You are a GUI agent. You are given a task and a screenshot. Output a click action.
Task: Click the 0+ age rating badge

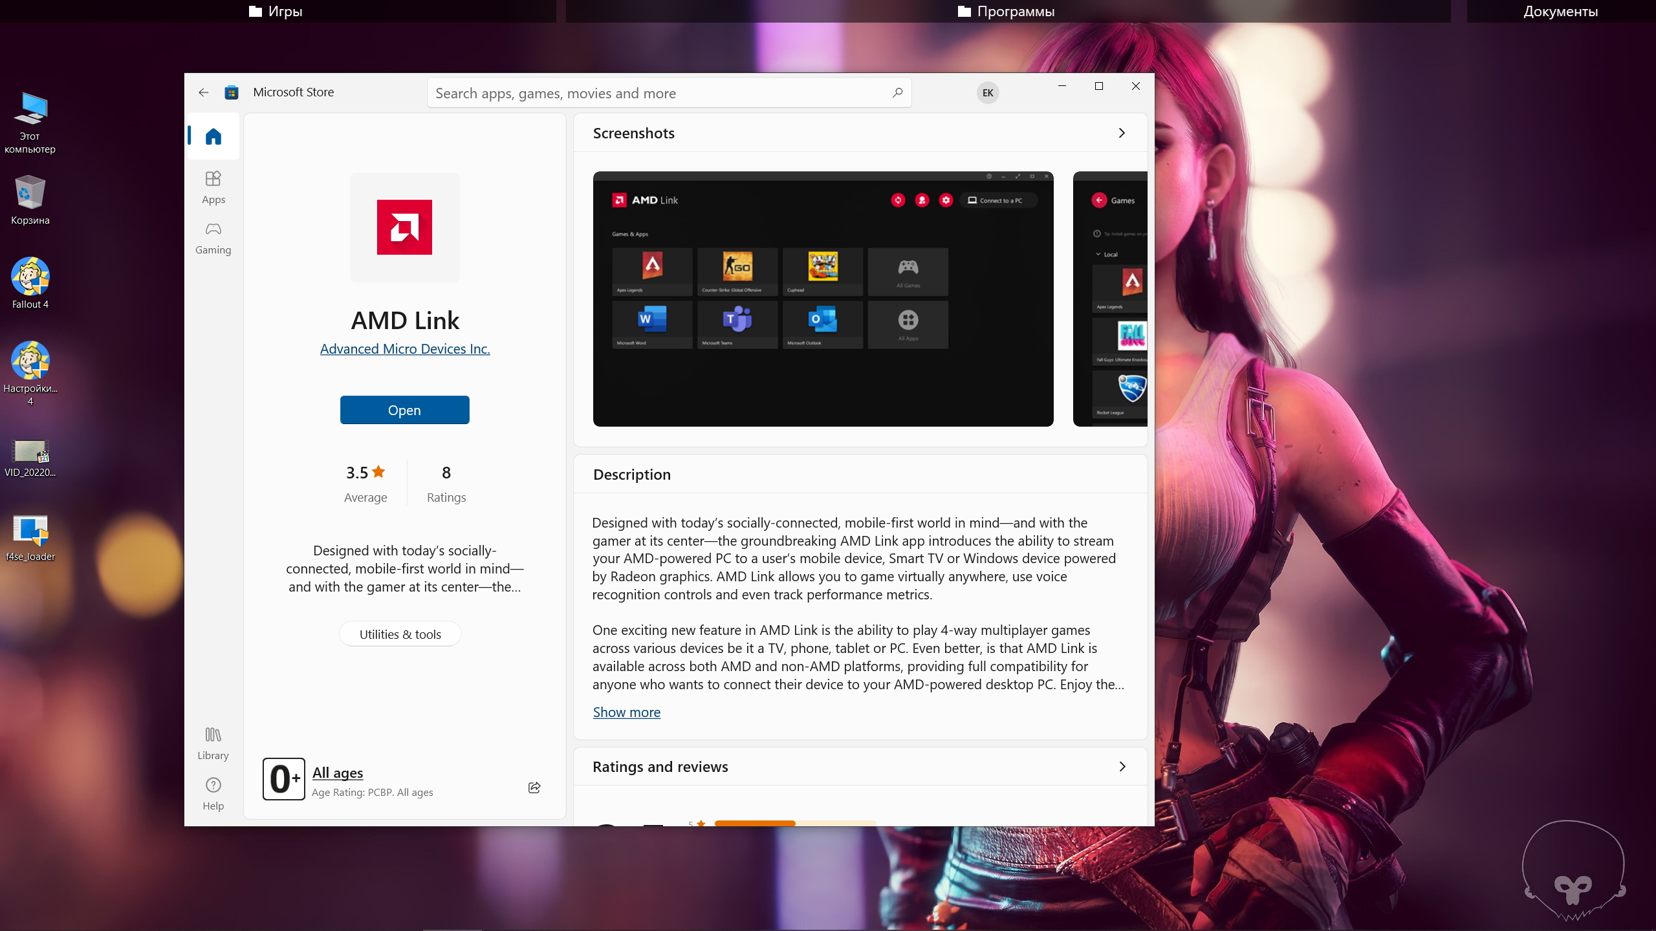pos(284,779)
